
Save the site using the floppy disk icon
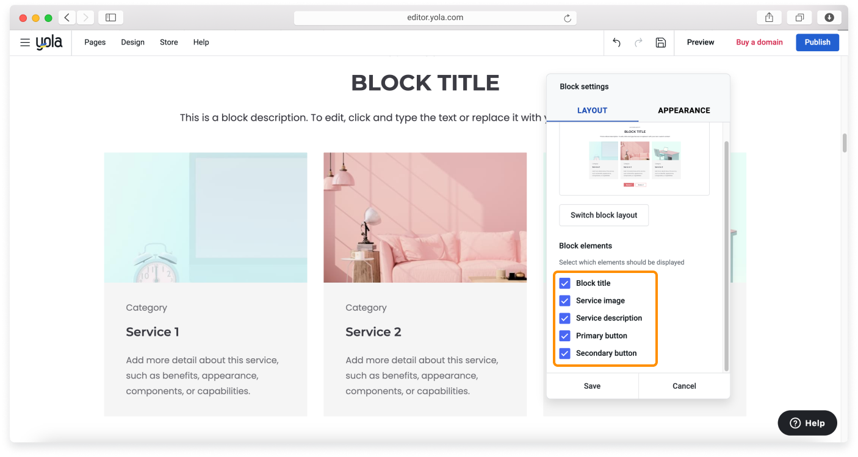point(661,42)
